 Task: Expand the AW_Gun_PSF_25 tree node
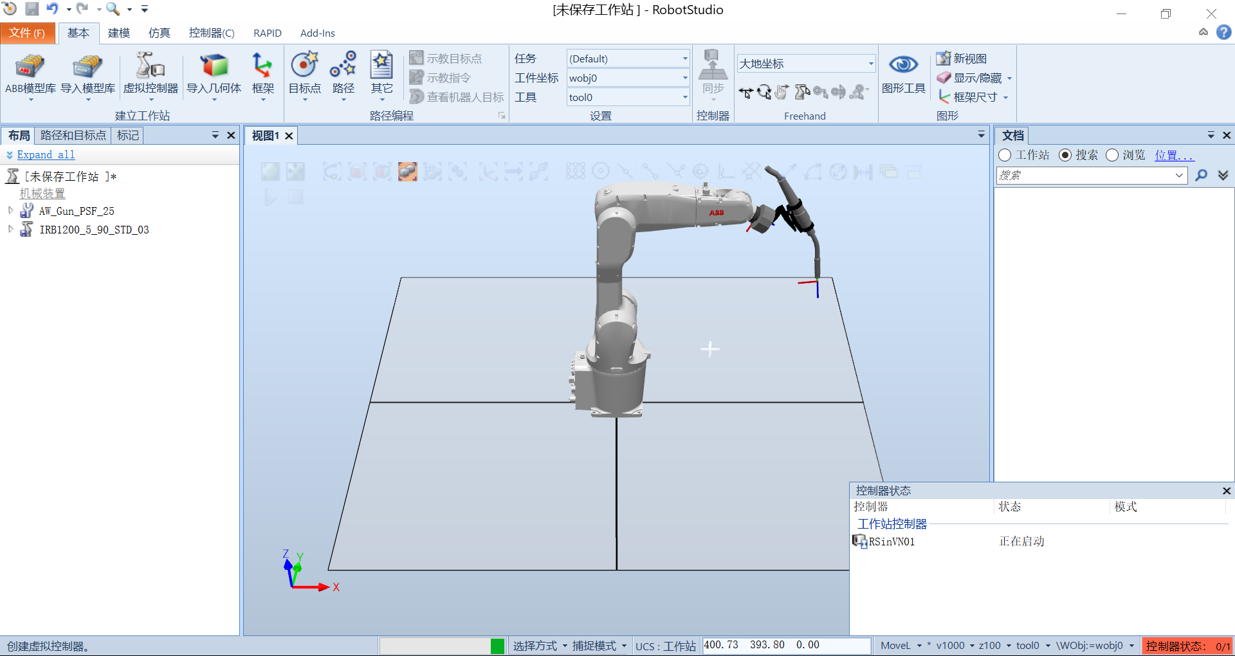click(10, 210)
